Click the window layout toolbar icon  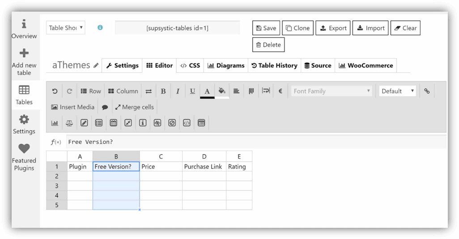point(201,123)
